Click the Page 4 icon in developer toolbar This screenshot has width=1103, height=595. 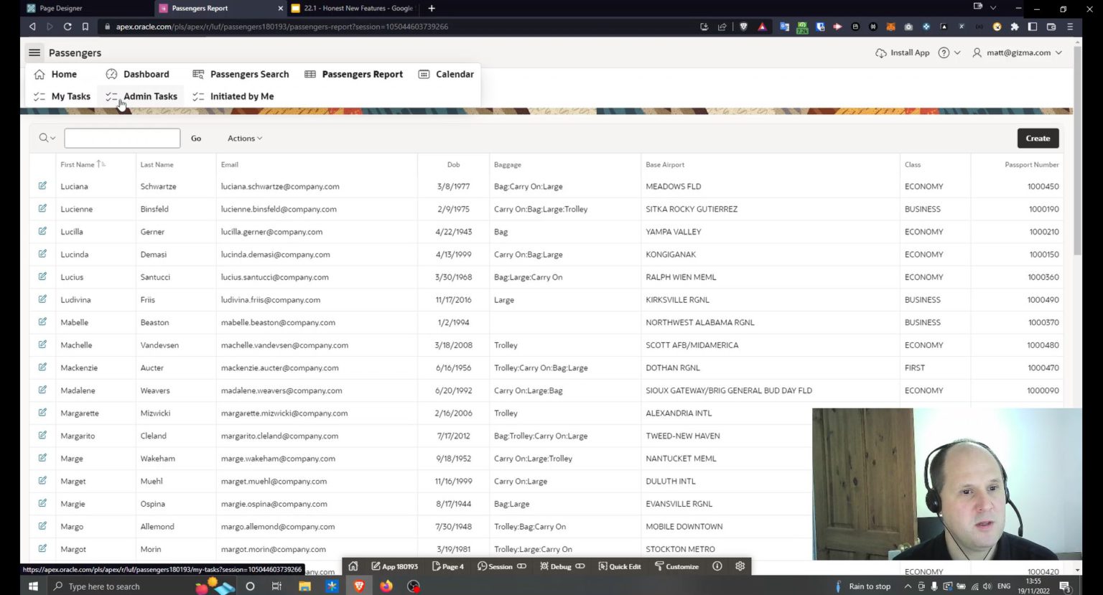point(435,566)
